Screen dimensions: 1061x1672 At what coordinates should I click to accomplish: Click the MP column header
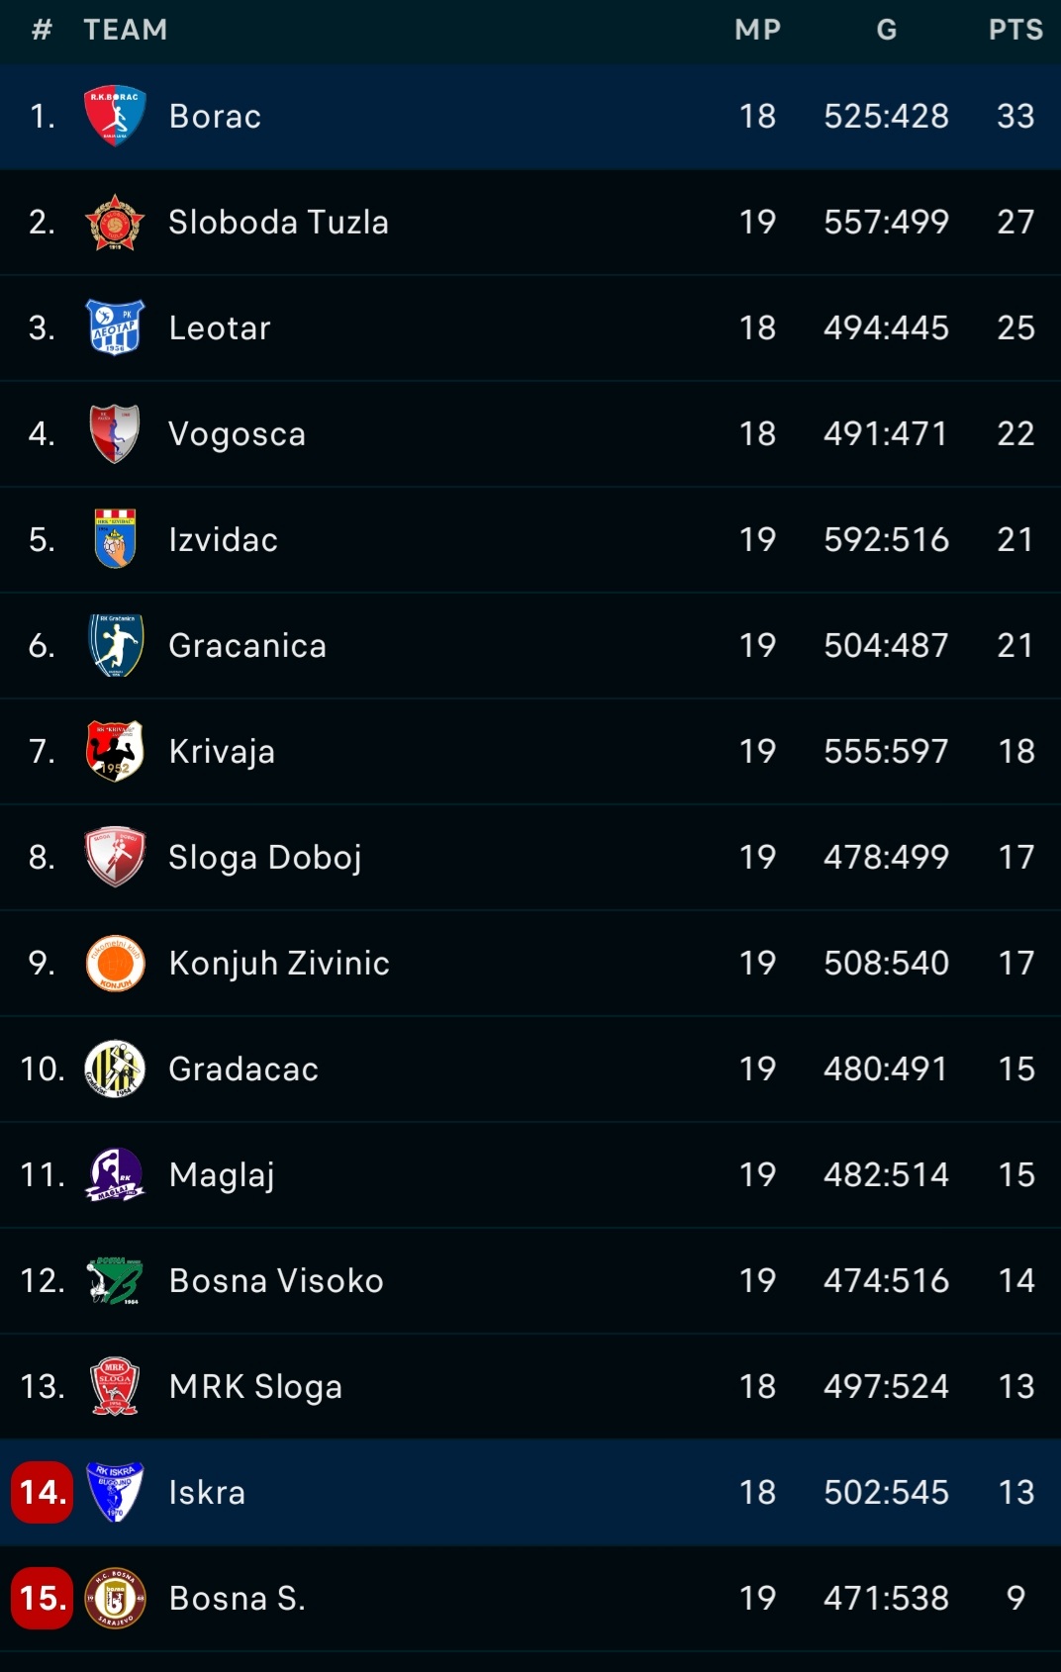click(x=757, y=30)
